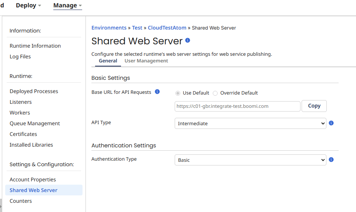Image resolution: width=356 pixels, height=212 pixels.
Task: Open the Authentication Type dropdown
Action: coord(250,160)
